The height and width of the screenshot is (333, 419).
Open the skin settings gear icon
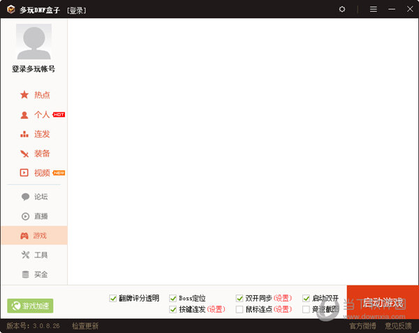[341, 9]
